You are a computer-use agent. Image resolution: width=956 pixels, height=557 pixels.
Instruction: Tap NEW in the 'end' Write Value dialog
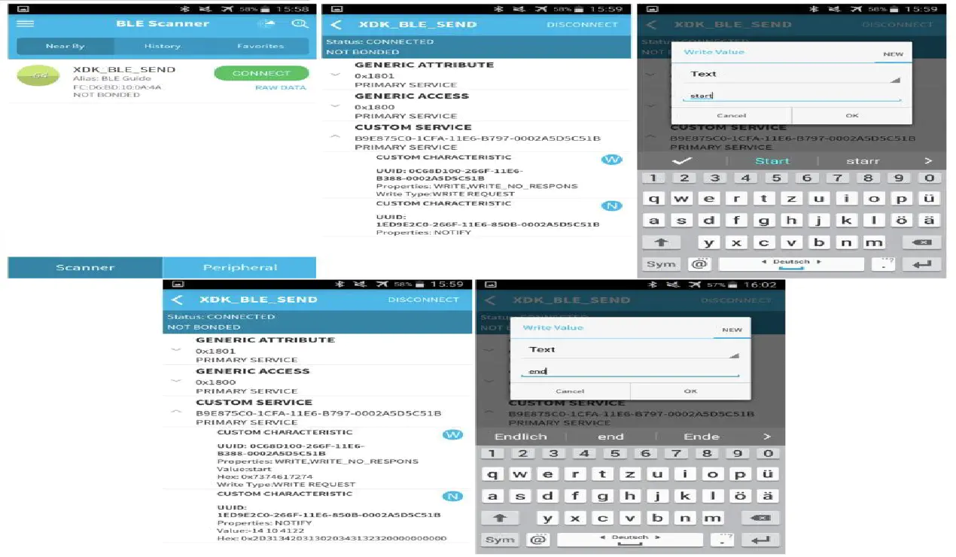click(732, 330)
